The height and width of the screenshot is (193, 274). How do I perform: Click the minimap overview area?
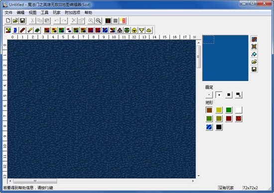click(x=225, y=58)
